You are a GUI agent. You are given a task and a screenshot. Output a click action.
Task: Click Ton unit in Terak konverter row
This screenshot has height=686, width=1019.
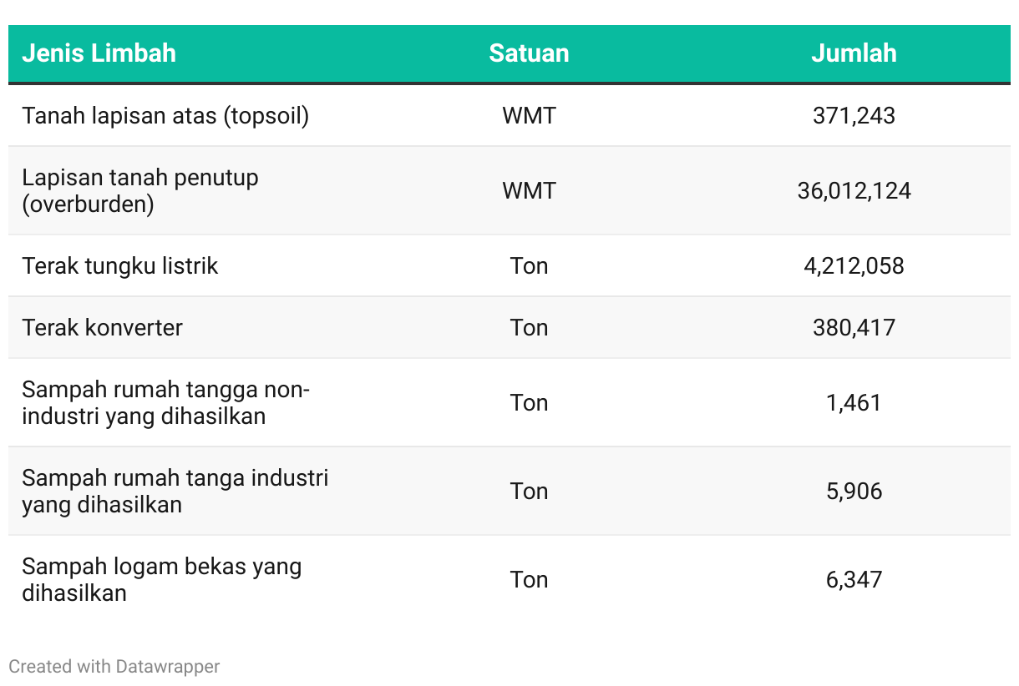[529, 327]
